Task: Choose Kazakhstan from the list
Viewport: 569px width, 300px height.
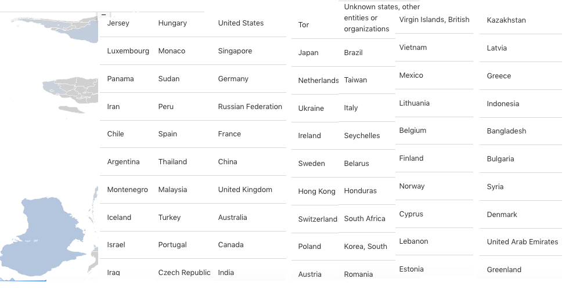Action: 506,20
